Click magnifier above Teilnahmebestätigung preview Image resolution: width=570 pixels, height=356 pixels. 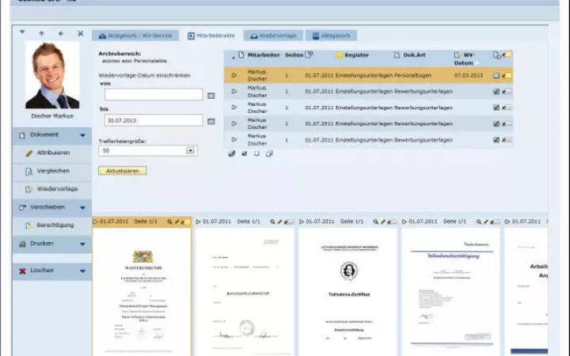[479, 222]
